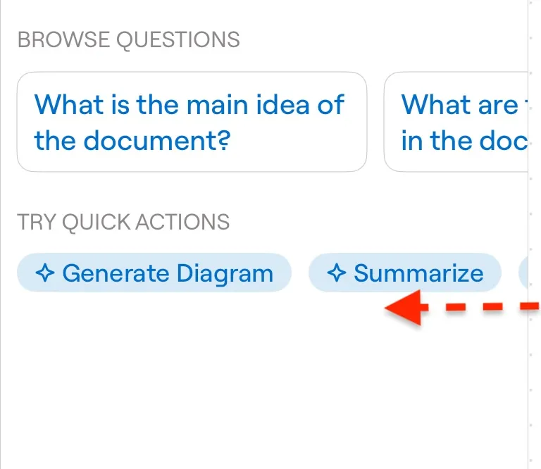Click the "in the doc" line of the second card
This screenshot has height=469, width=541.
pyautogui.click(x=464, y=140)
